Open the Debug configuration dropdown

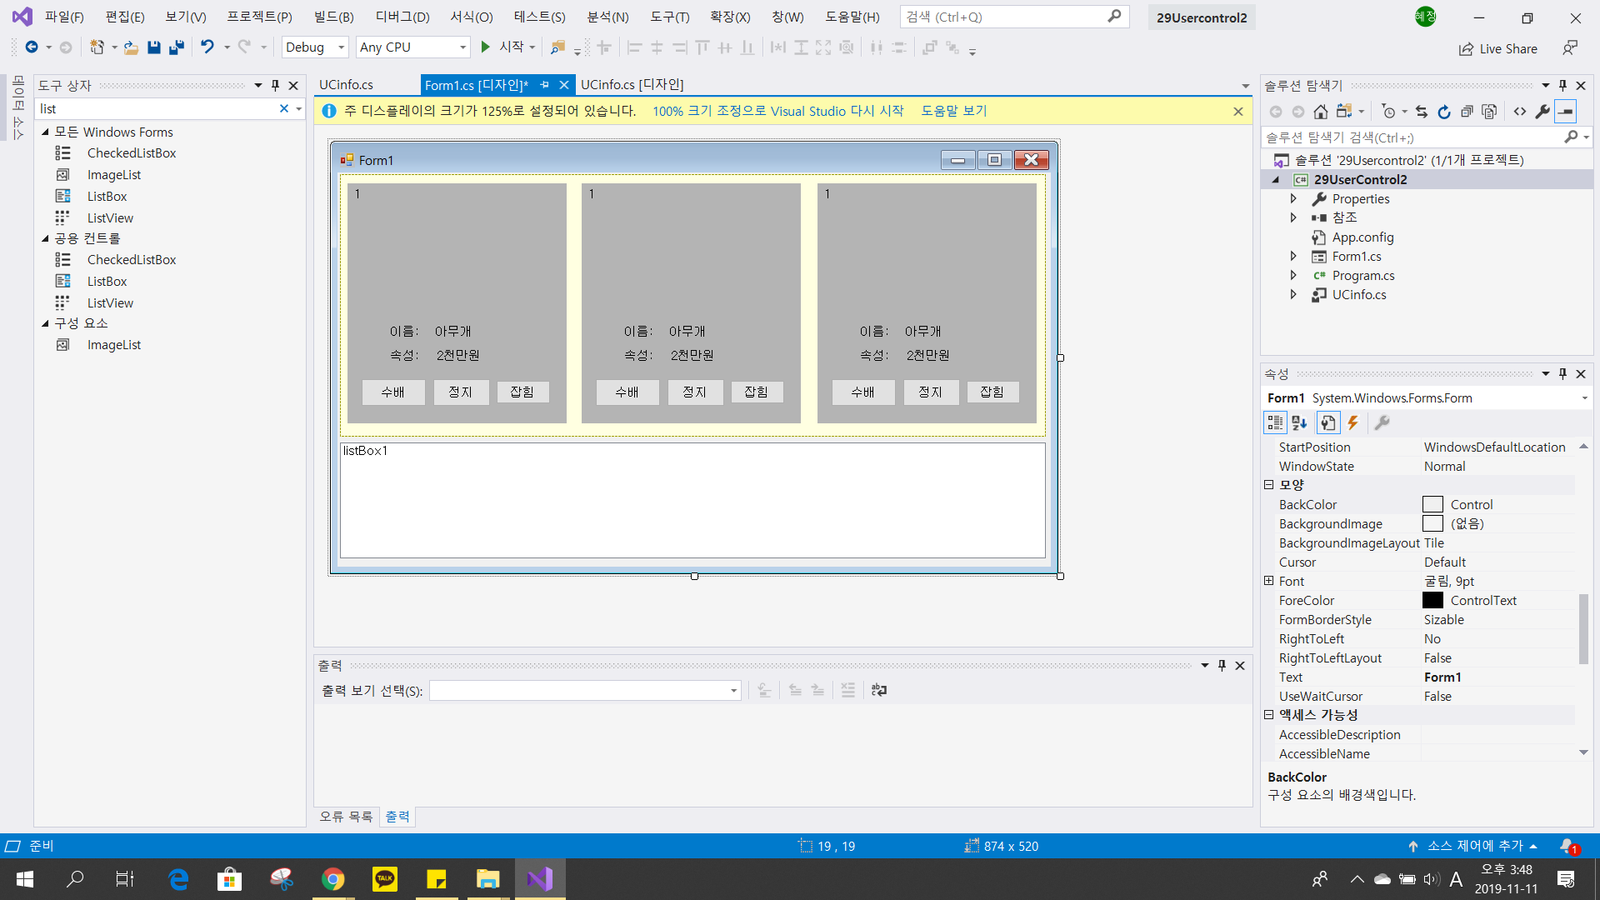(x=341, y=47)
